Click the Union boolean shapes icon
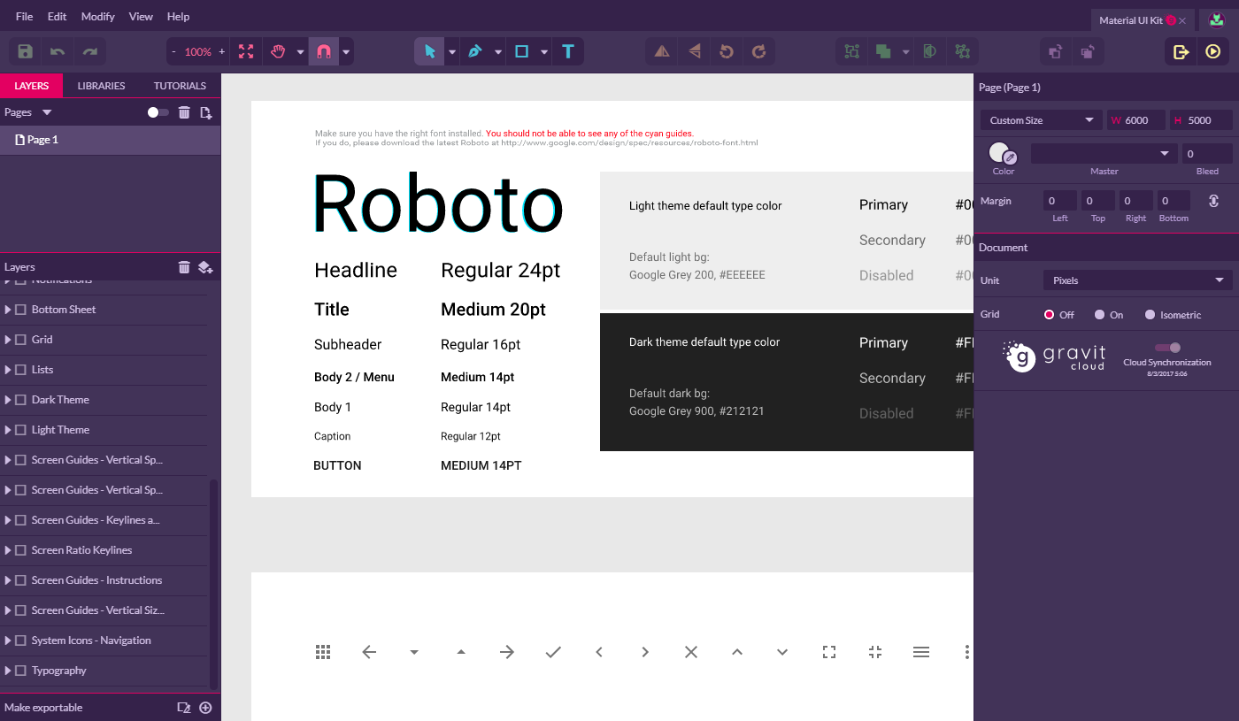Image resolution: width=1239 pixels, height=721 pixels. (x=883, y=52)
